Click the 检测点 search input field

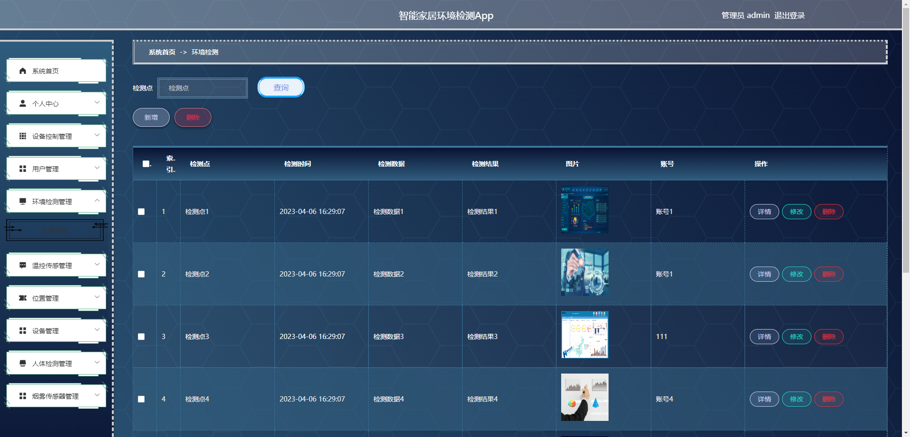point(202,88)
